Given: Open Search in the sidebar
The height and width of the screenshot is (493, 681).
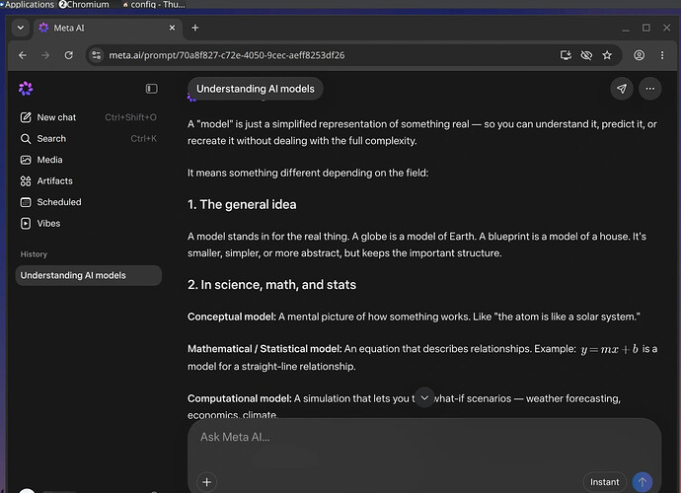Looking at the screenshot, I should [x=88, y=138].
